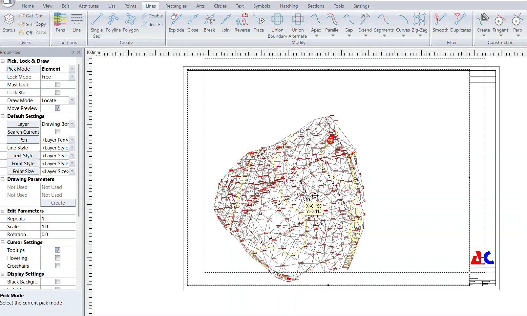Screen dimensions: 527x316
Task: Click the Layer property button
Action: point(23,124)
